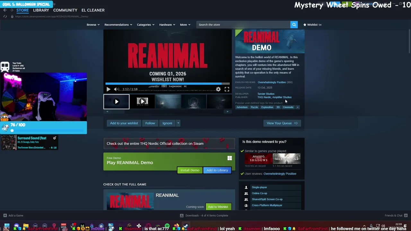The image size is (411, 231).
Task: Expand the More menu
Action: (185, 25)
